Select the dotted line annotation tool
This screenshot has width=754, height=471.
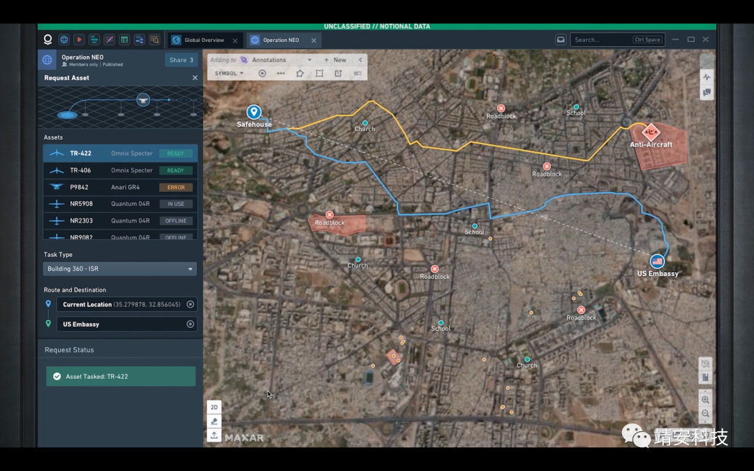pyautogui.click(x=281, y=73)
